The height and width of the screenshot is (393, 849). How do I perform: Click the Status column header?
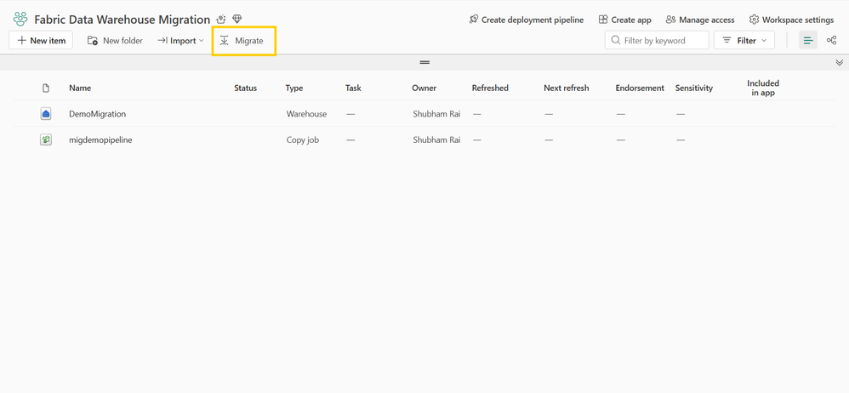click(245, 88)
